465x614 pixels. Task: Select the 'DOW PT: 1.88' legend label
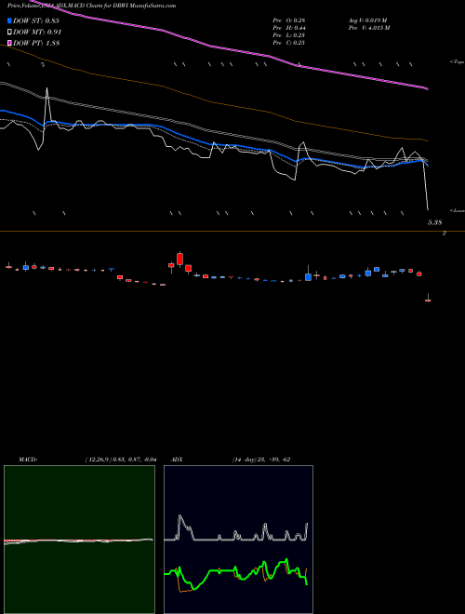pos(36,44)
